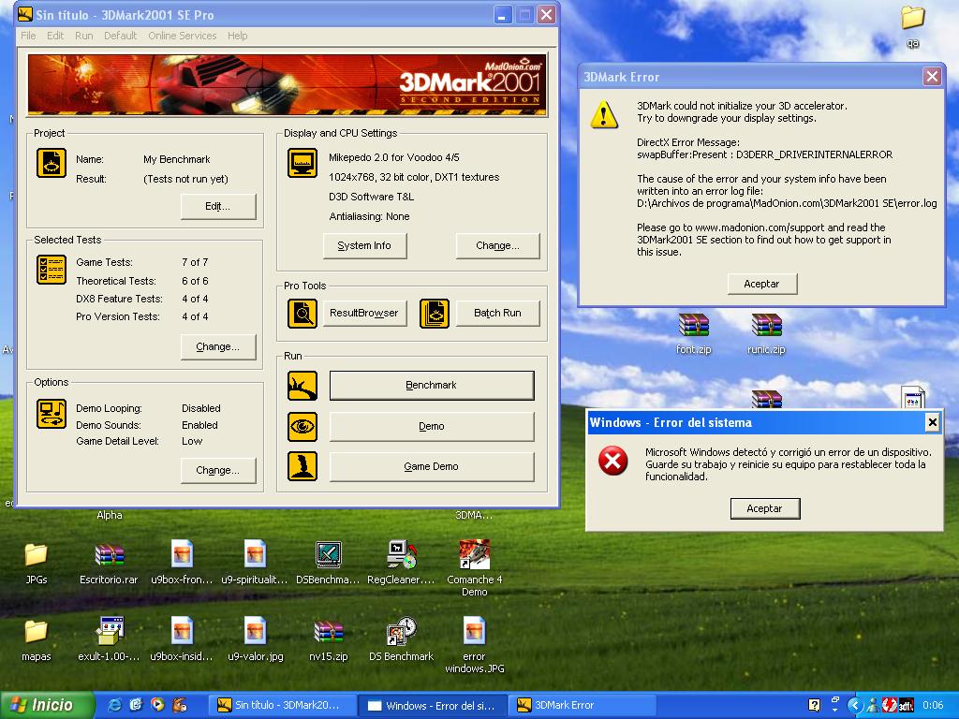Click the checklist icon in Selected Tests
Screen dimensions: 959x719
tap(52, 270)
